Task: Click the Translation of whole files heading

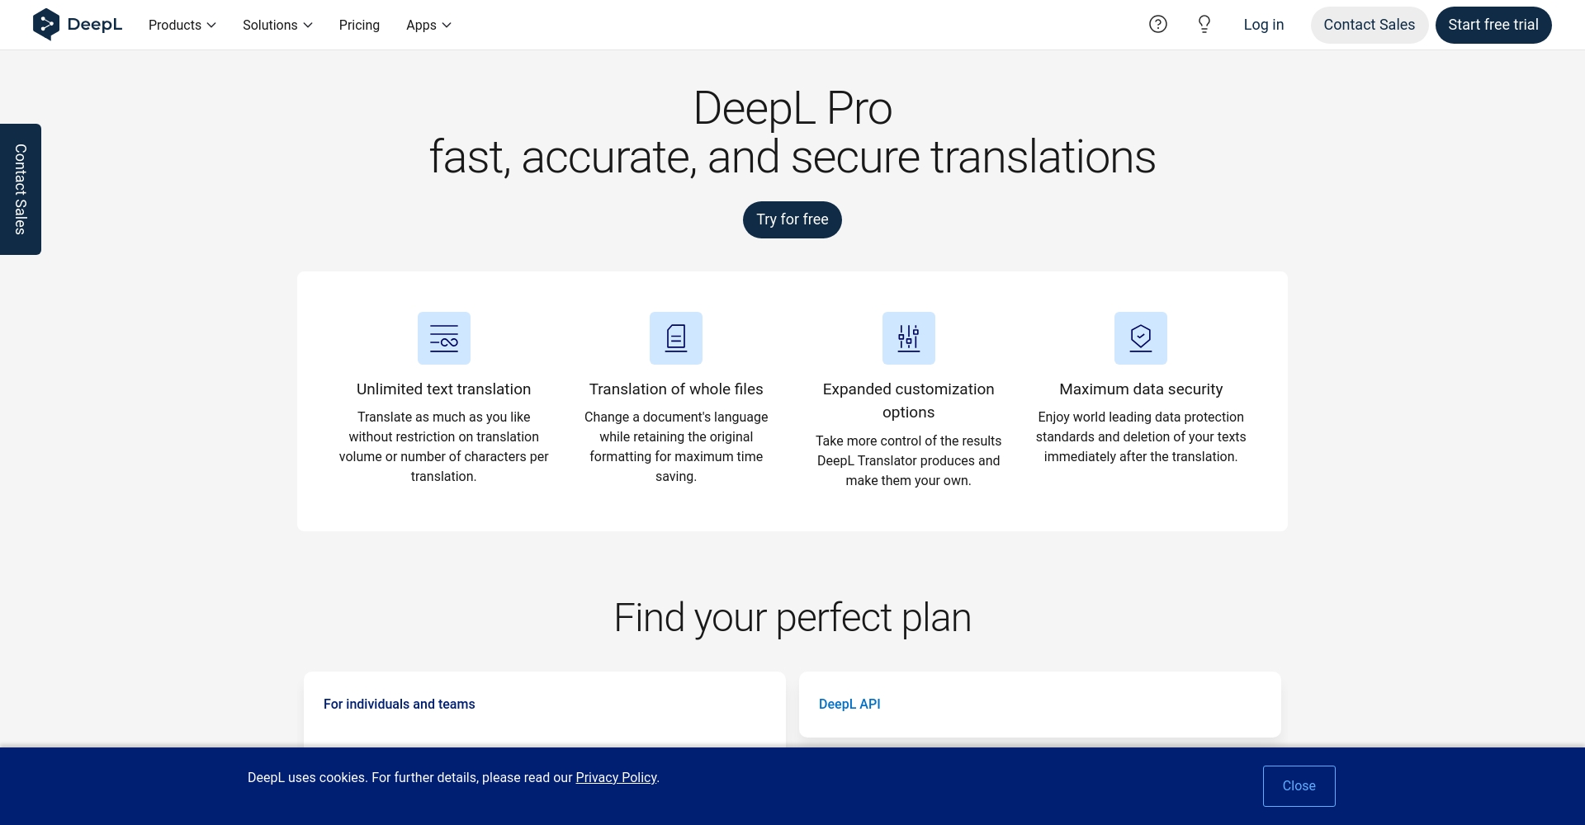Action: 676,389
